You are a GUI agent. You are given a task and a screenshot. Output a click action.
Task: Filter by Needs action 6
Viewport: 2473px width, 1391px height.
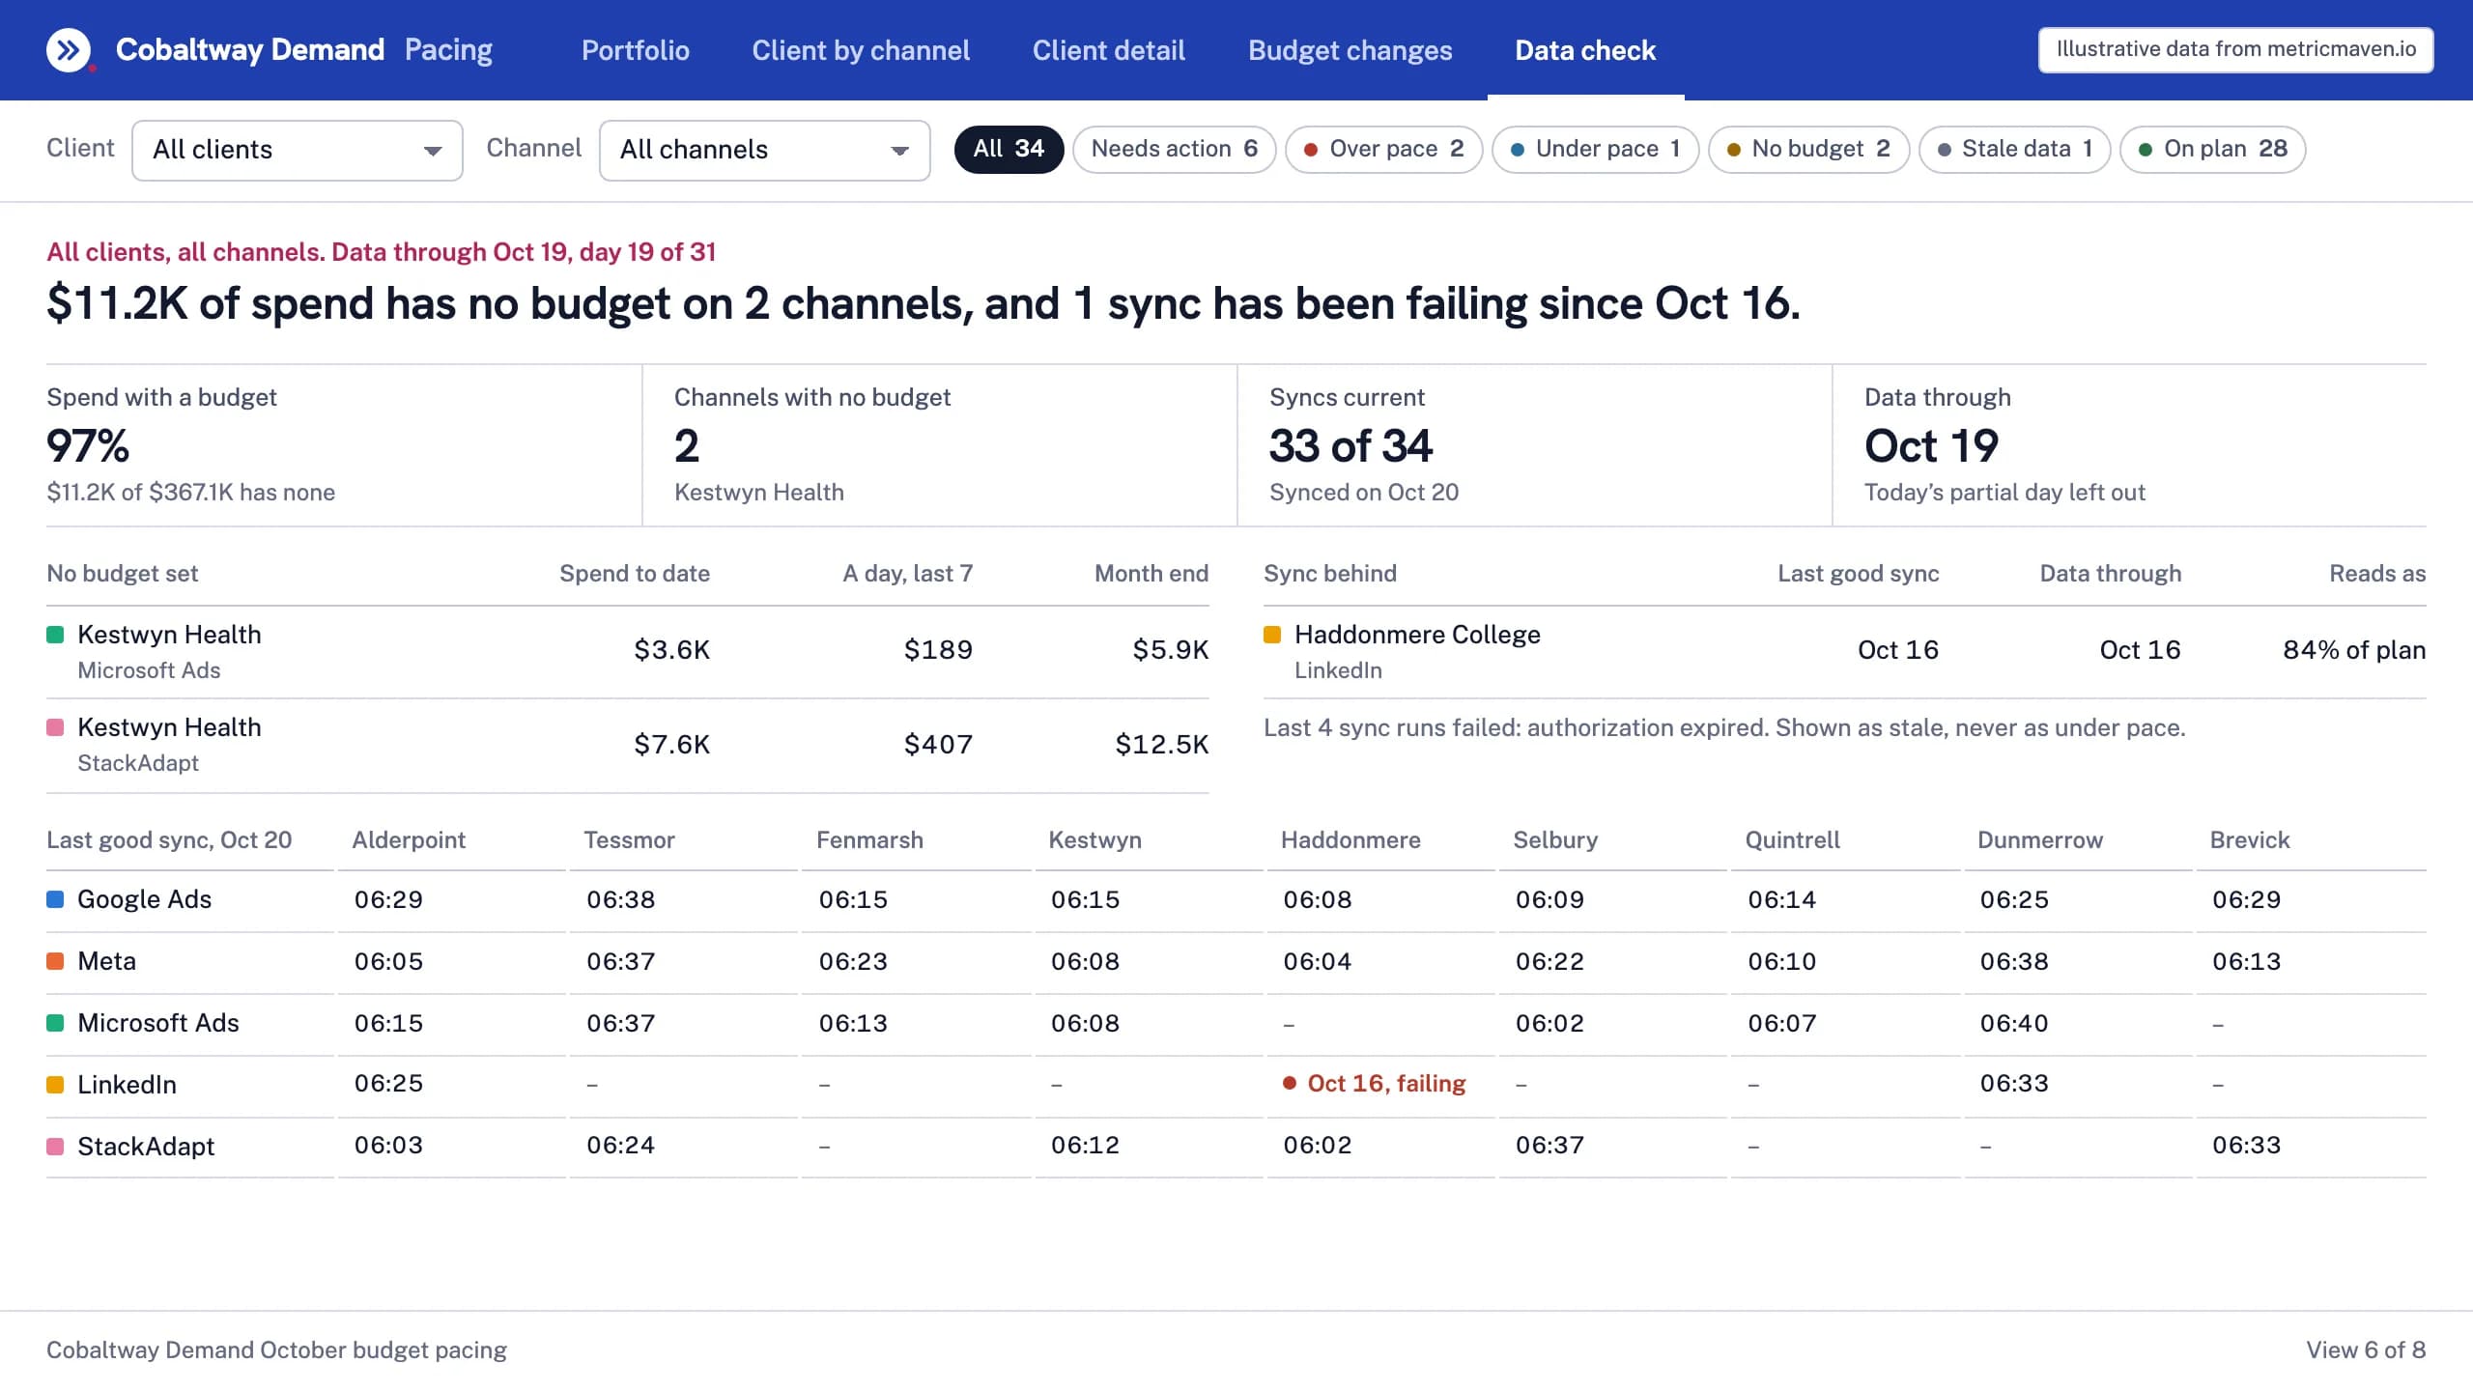click(1174, 149)
